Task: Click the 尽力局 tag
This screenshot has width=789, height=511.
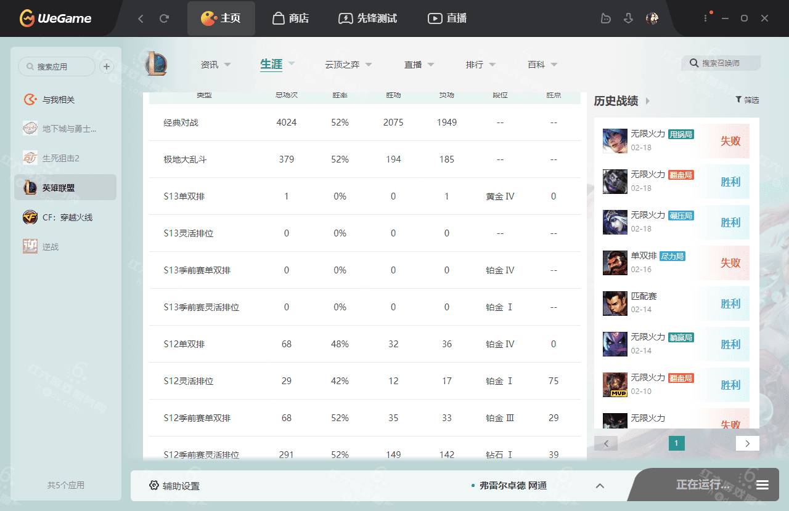Action: 672,256
